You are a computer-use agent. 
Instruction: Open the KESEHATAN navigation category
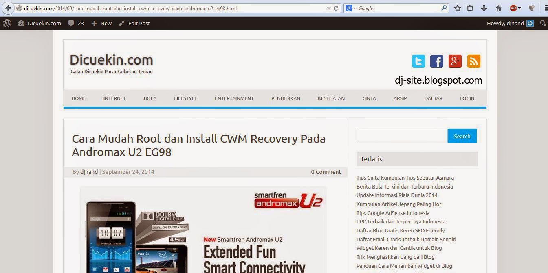[331, 98]
